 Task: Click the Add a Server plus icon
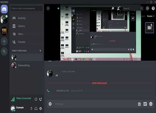click(4, 41)
